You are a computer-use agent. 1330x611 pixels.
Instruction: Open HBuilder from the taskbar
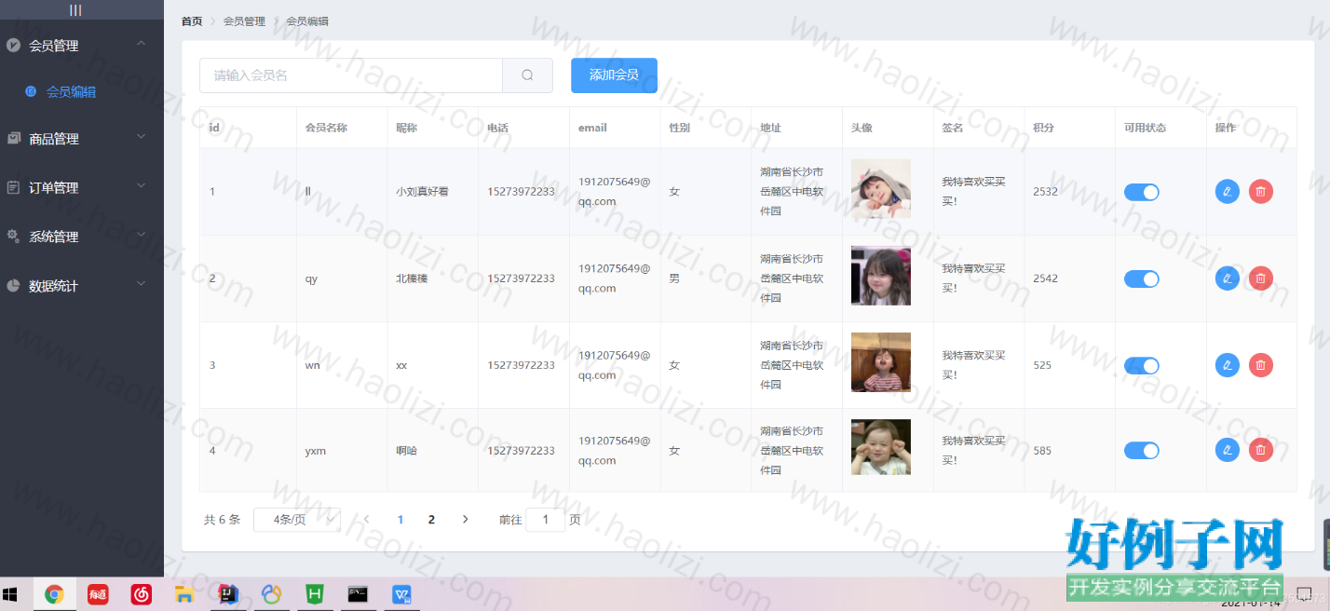(x=314, y=593)
